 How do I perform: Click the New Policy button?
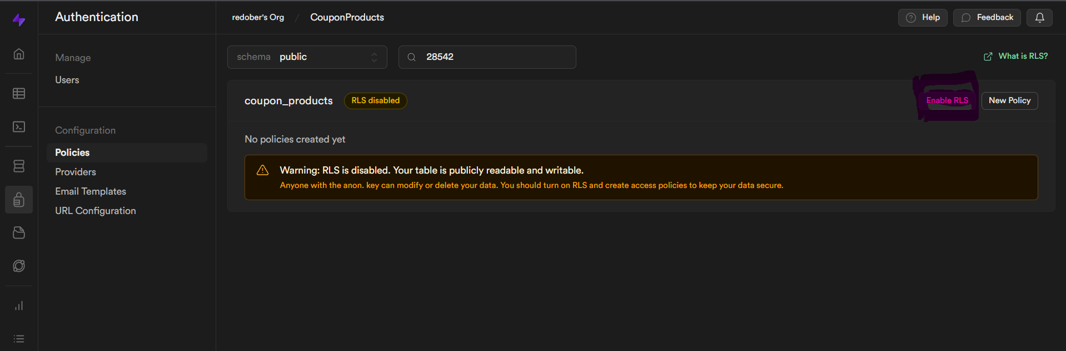pos(1009,100)
